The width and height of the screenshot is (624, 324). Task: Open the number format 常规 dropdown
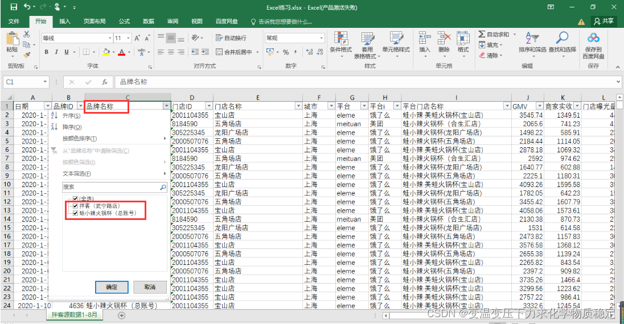(x=321, y=38)
